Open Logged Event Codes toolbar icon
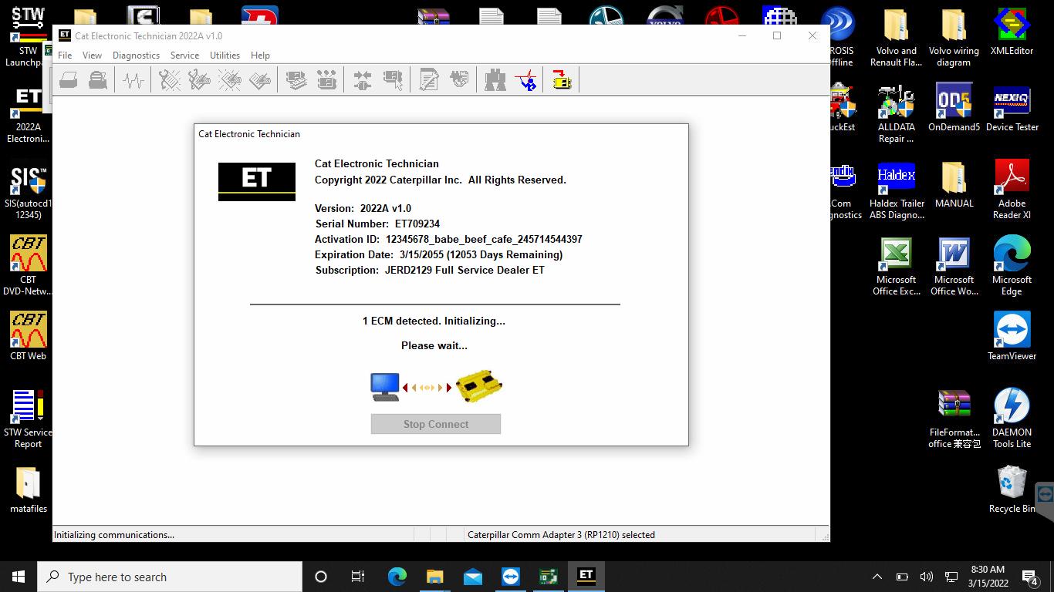Screen dimensions: 1054x592 point(259,79)
